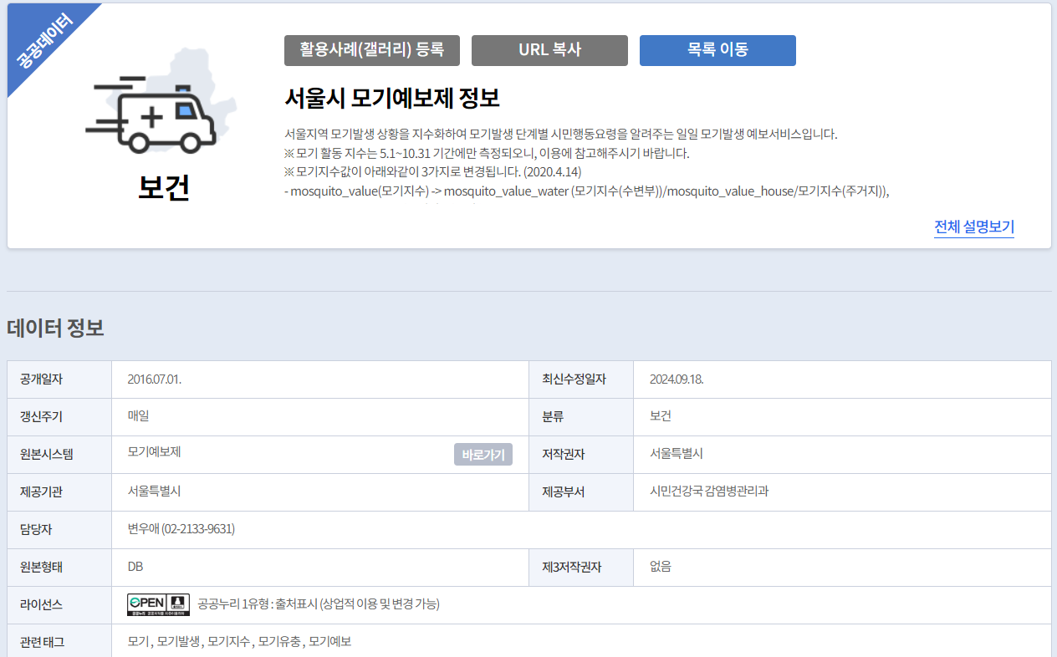Click the 분류 row label
Image resolution: width=1057 pixels, height=657 pixels.
553,416
